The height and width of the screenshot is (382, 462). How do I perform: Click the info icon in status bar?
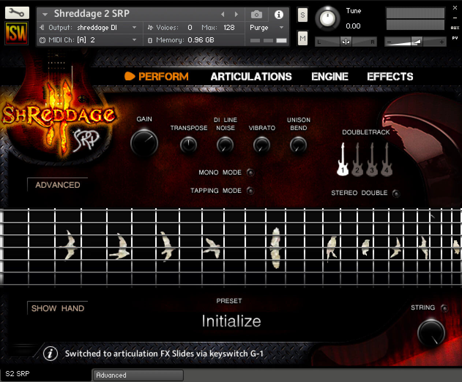point(51,354)
